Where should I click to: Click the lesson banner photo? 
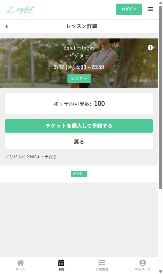coord(79,63)
